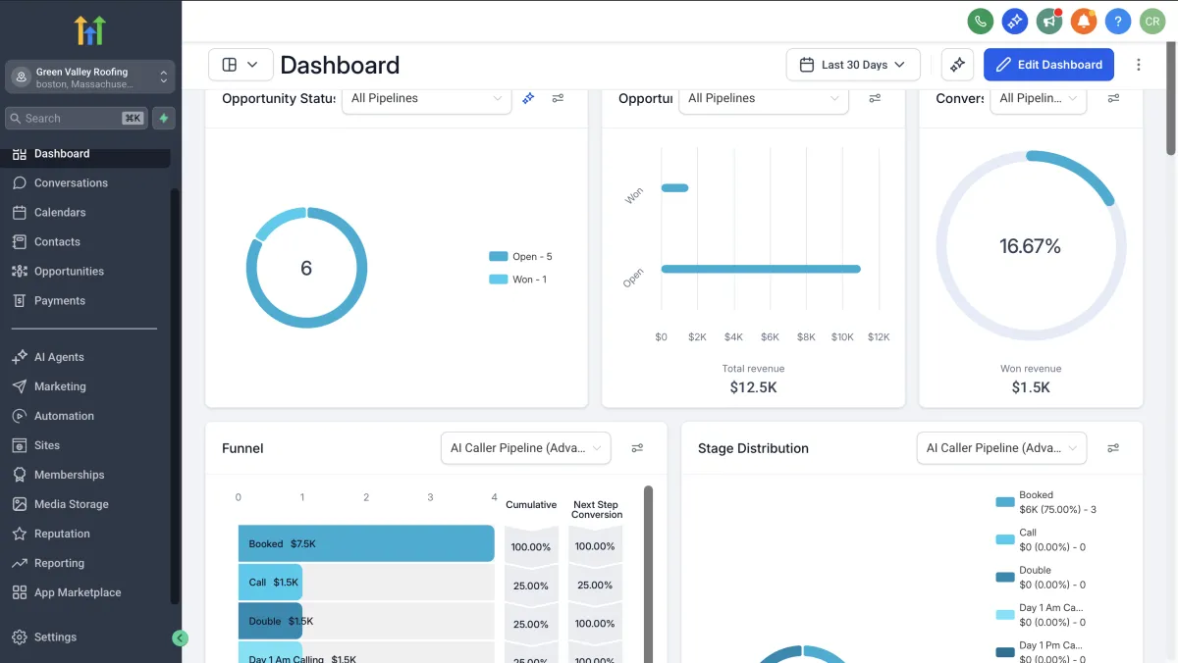The width and height of the screenshot is (1178, 663).
Task: Click the $12.5K total revenue value
Action: [753, 387]
